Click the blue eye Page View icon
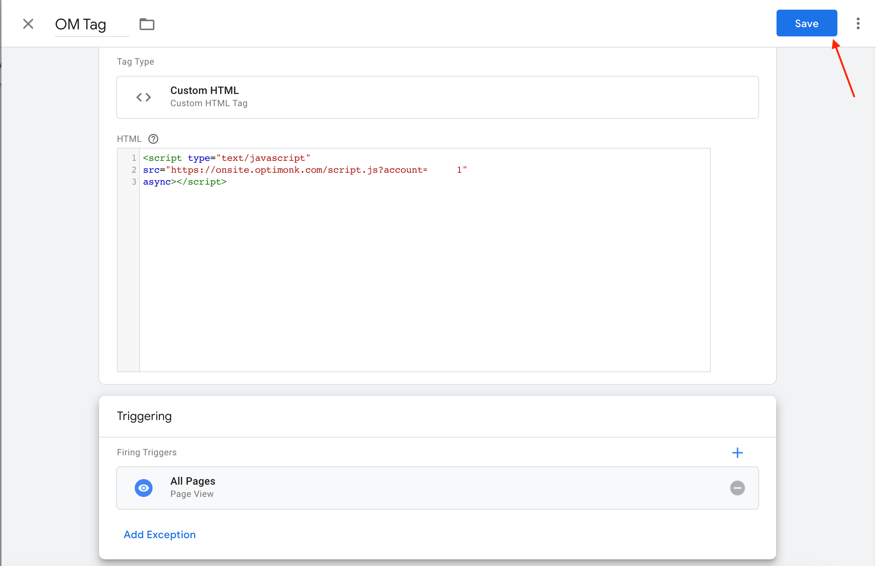The width and height of the screenshot is (876, 566). click(x=143, y=488)
